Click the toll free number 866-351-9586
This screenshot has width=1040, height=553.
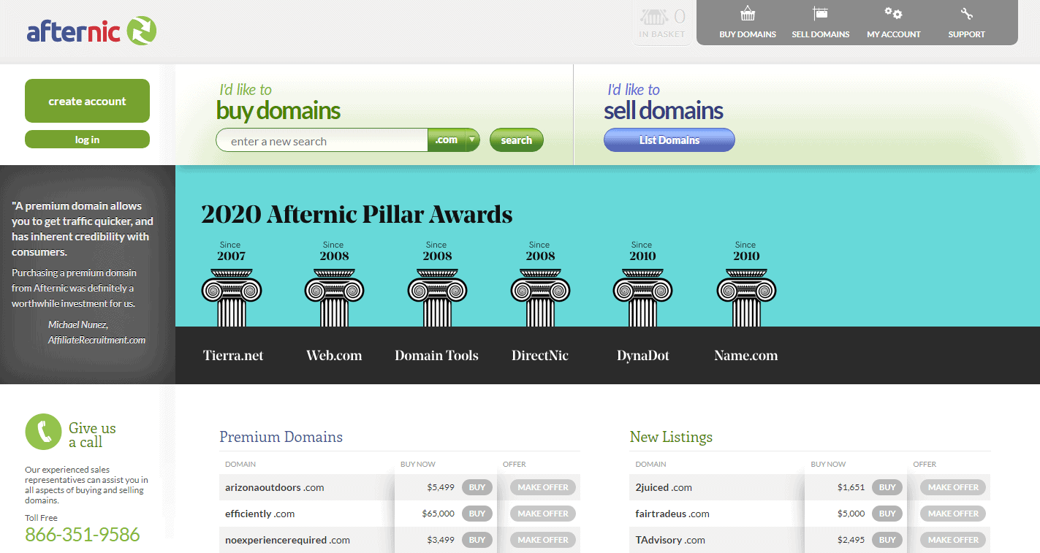[83, 535]
